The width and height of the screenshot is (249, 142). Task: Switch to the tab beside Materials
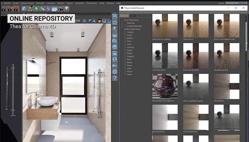tap(132, 16)
